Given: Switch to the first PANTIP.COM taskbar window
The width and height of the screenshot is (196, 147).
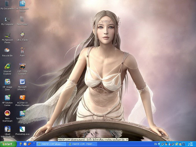Looking at the screenshot, I should pos(52,144).
